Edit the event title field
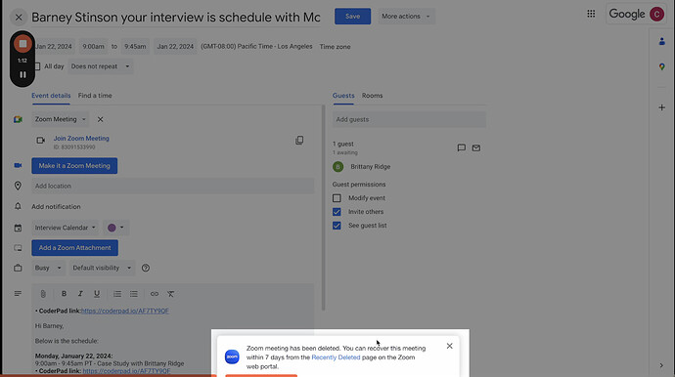 pos(176,18)
